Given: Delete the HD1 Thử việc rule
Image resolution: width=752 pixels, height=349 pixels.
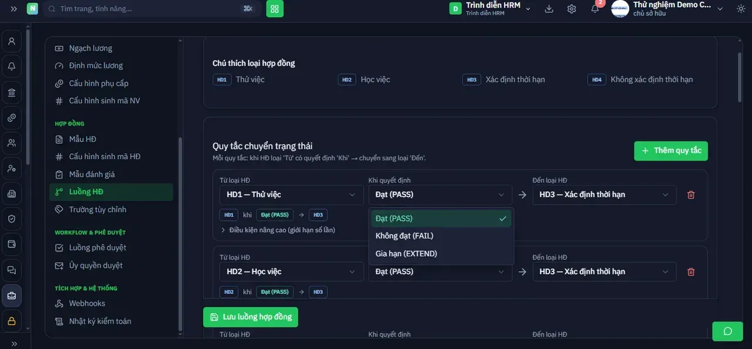Looking at the screenshot, I should [x=691, y=195].
